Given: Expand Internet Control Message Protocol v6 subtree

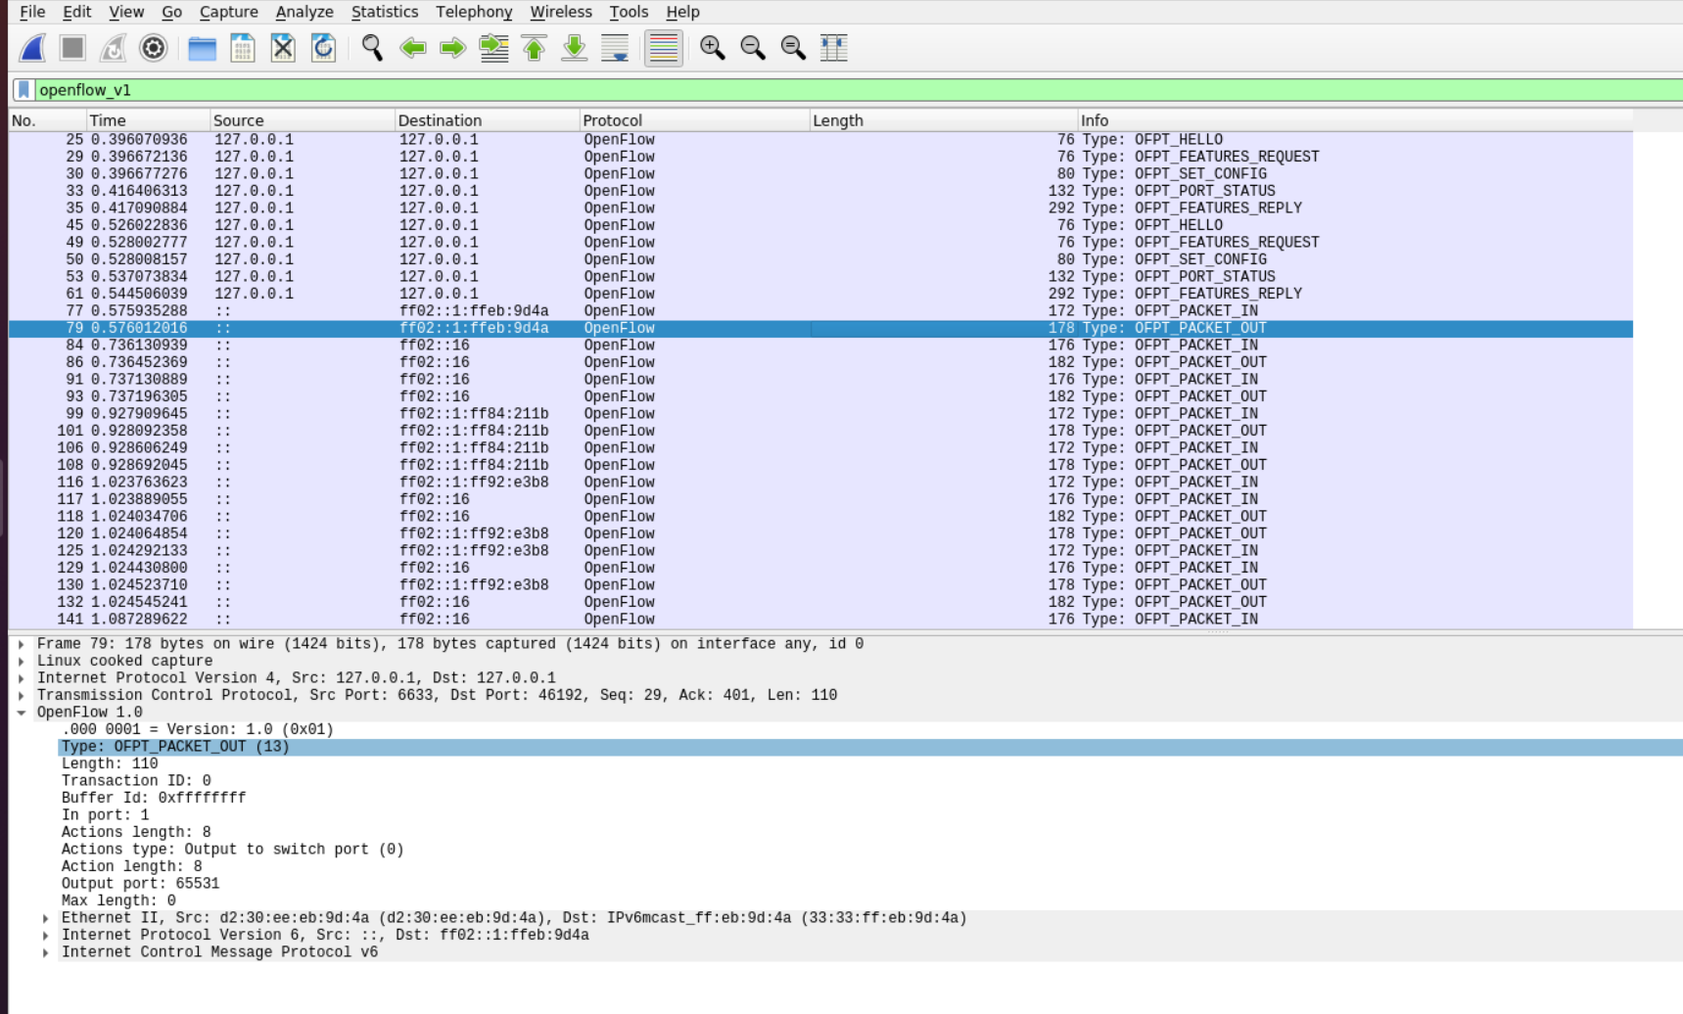Looking at the screenshot, I should click(45, 952).
